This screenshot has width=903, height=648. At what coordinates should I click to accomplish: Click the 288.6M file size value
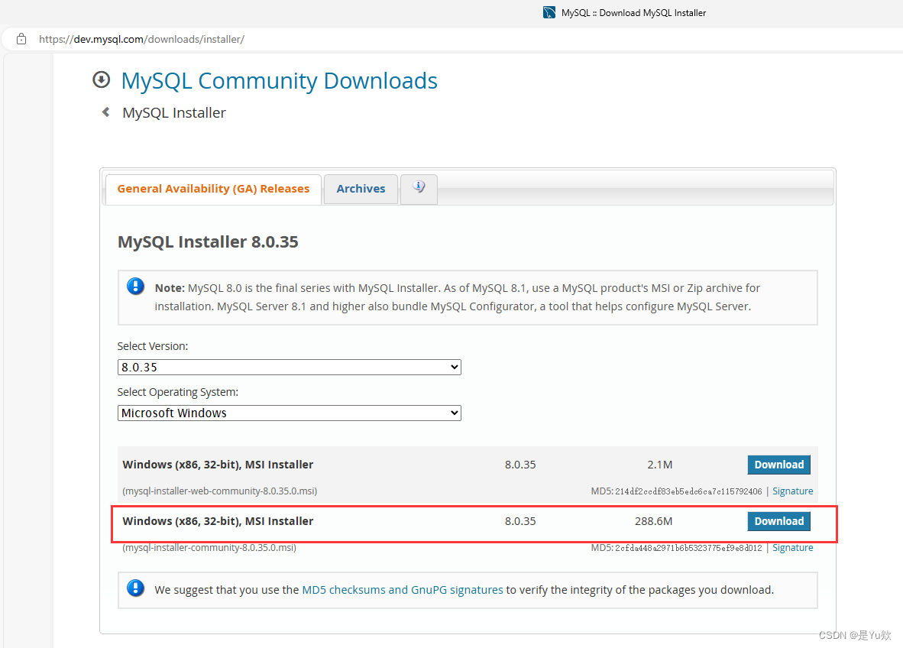pyautogui.click(x=654, y=521)
